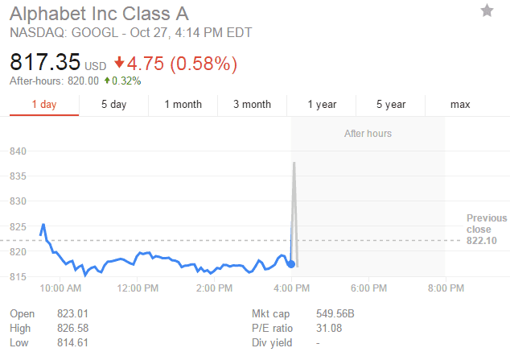Open the 1 month chart range
This screenshot has width=510, height=352.
point(183,105)
